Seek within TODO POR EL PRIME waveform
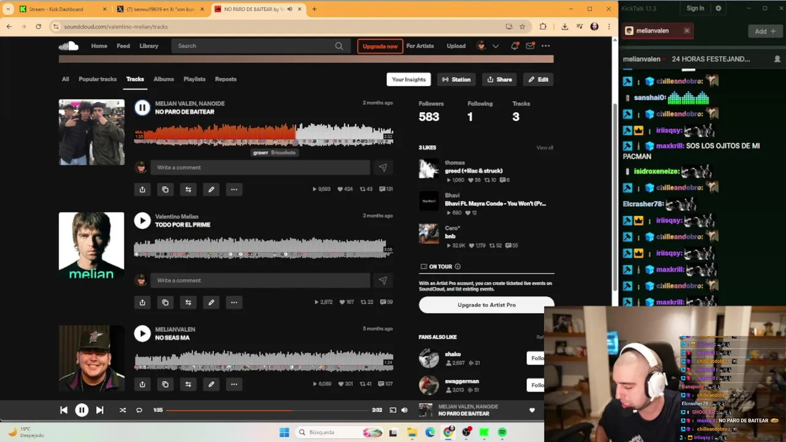The image size is (786, 442). pos(263,247)
